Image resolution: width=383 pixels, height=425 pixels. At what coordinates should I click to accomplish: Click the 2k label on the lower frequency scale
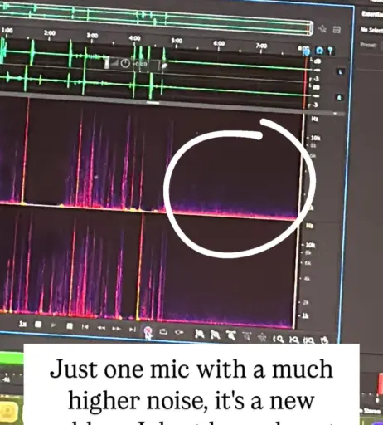click(x=305, y=302)
